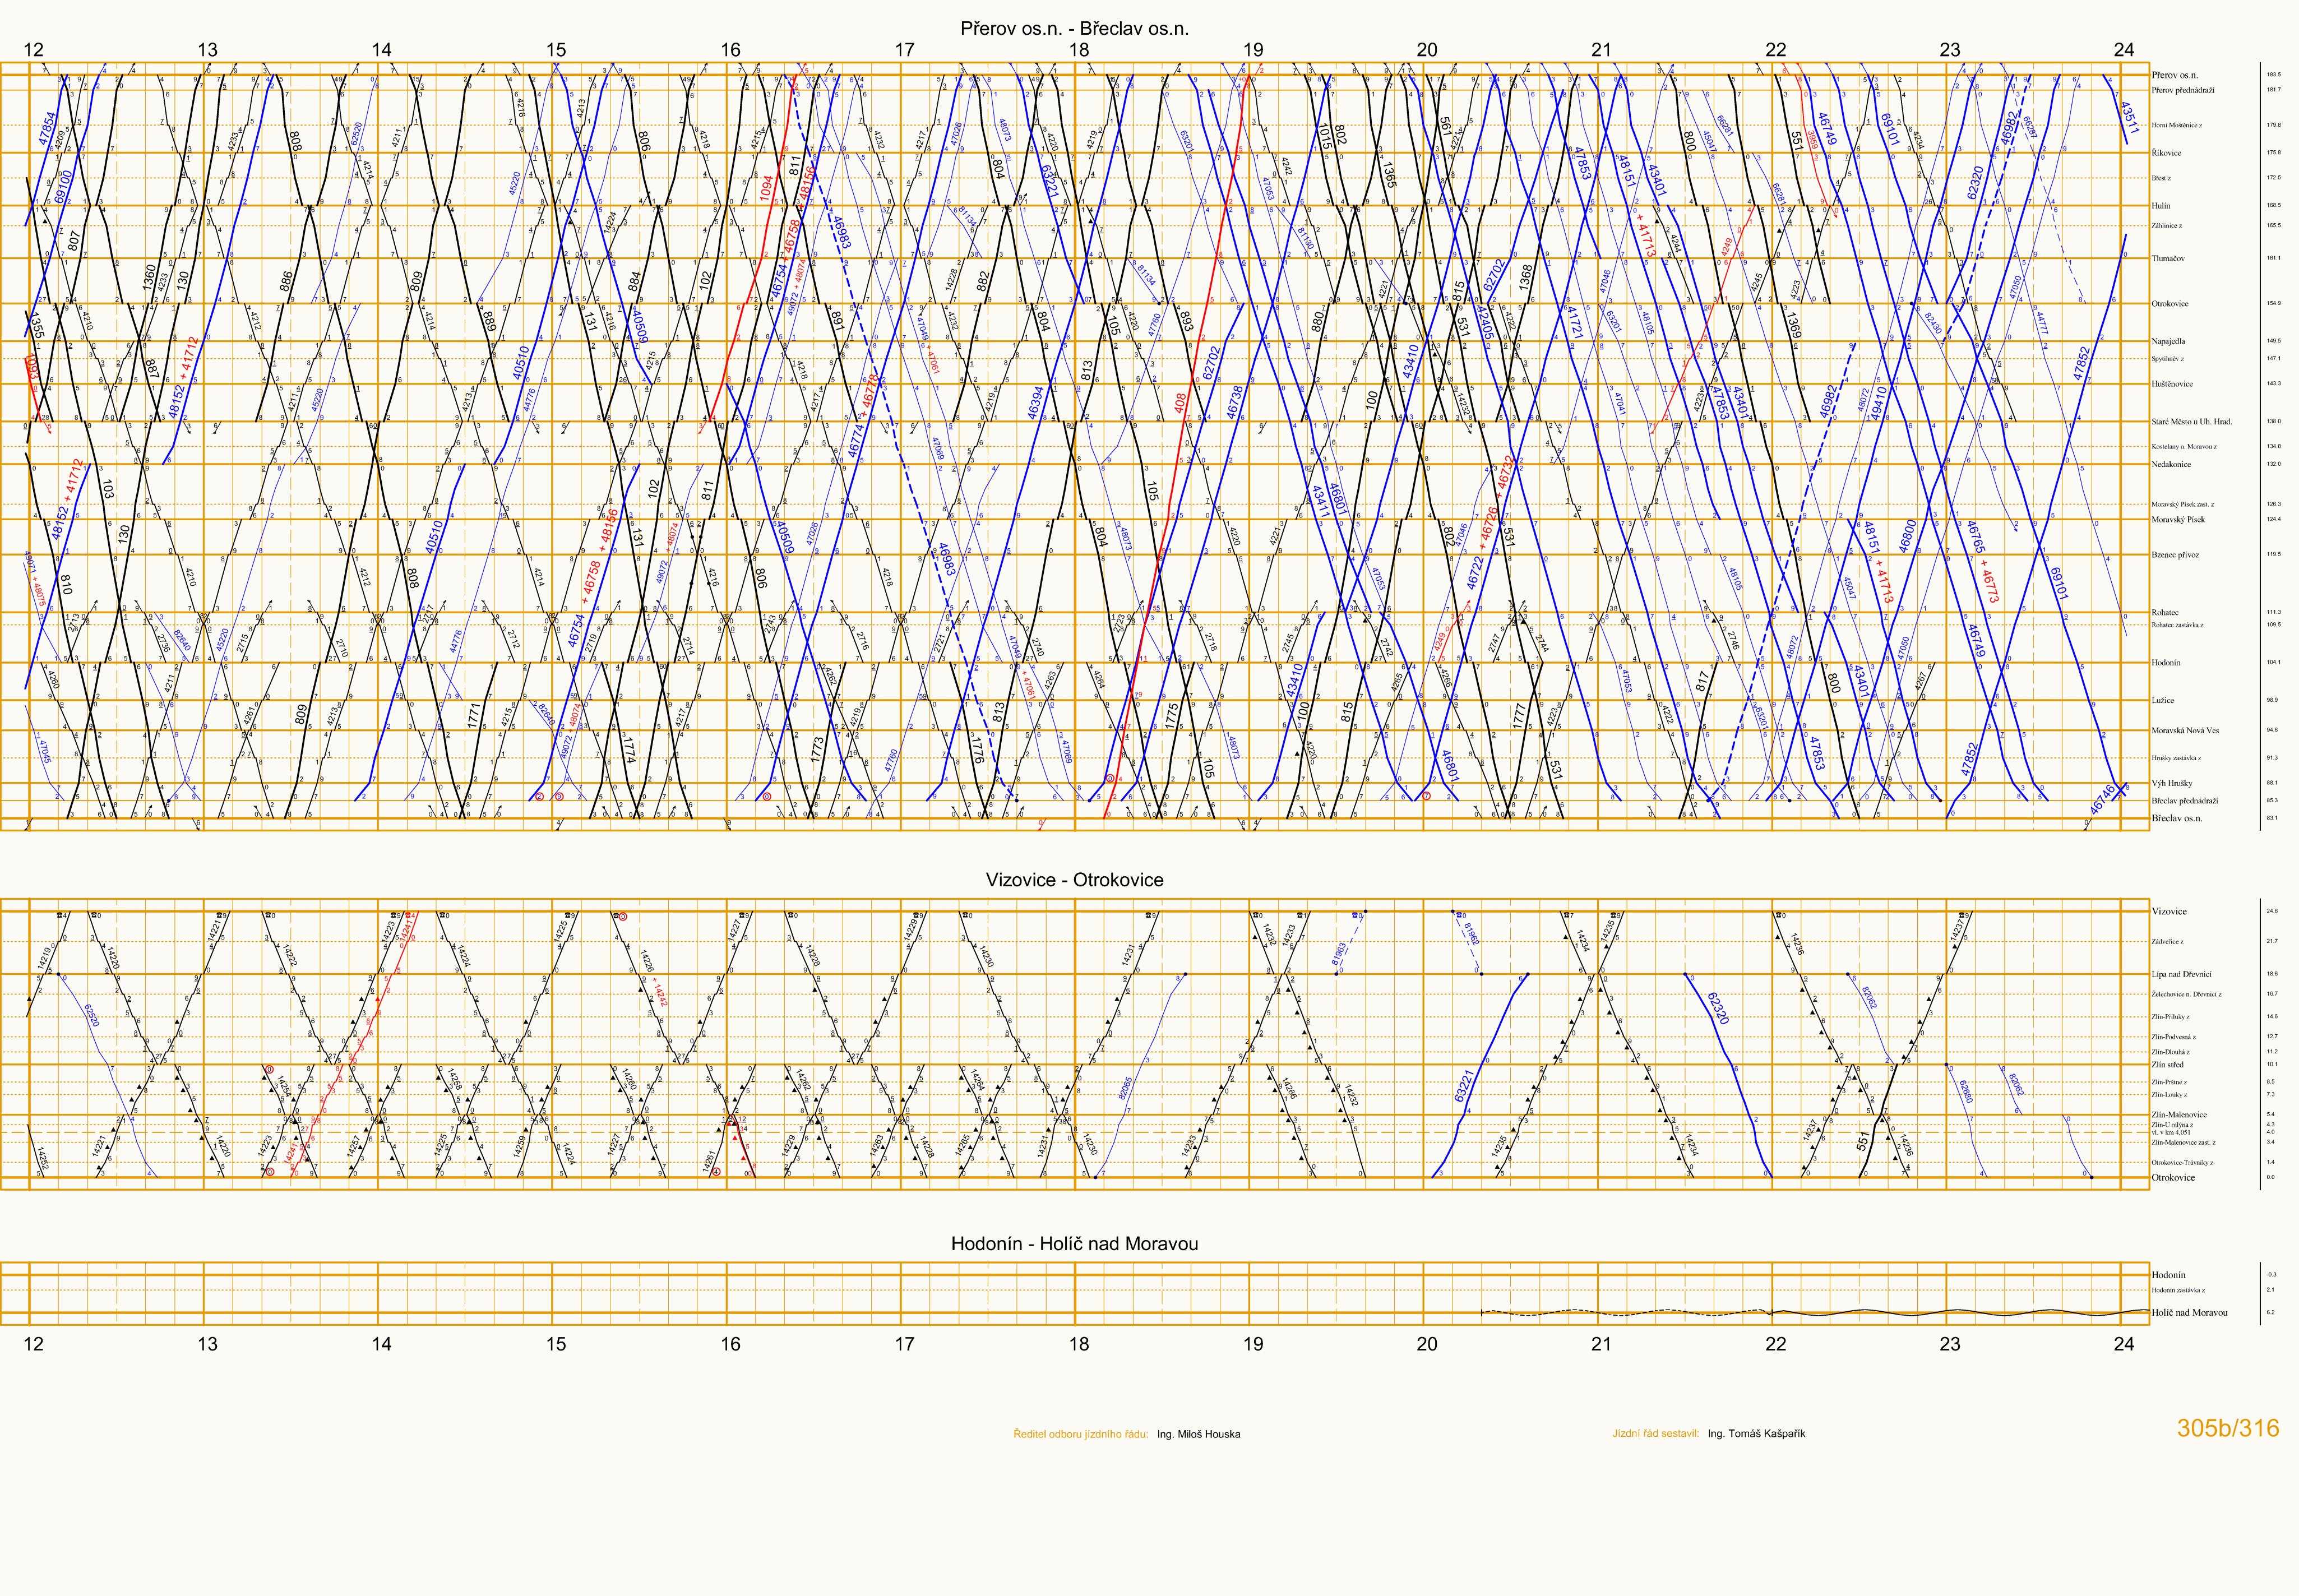
Task: Click the name 'Ing. Miloš Houska'
Action: 1198,1434
